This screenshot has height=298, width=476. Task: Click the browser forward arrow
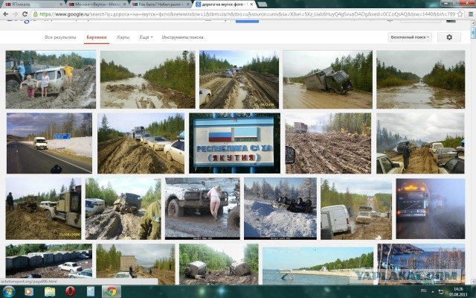pyautogui.click(x=15, y=14)
